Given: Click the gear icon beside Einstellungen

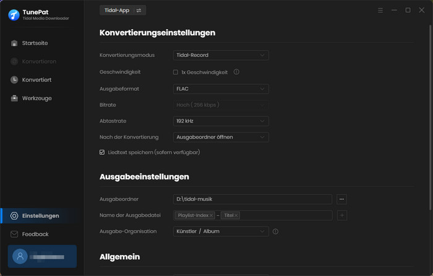Looking at the screenshot, I should click(x=14, y=216).
